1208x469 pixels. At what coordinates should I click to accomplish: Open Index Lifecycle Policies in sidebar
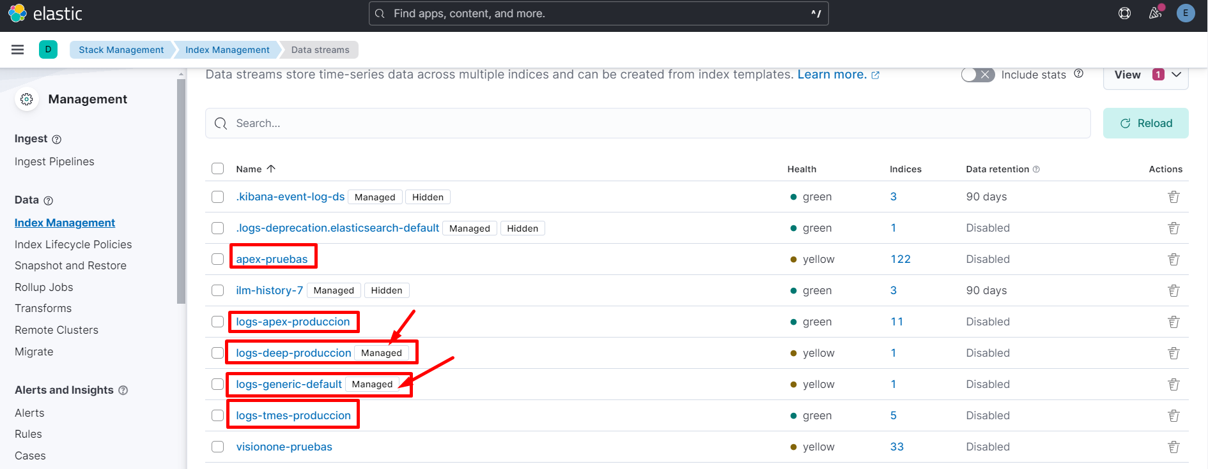74,244
